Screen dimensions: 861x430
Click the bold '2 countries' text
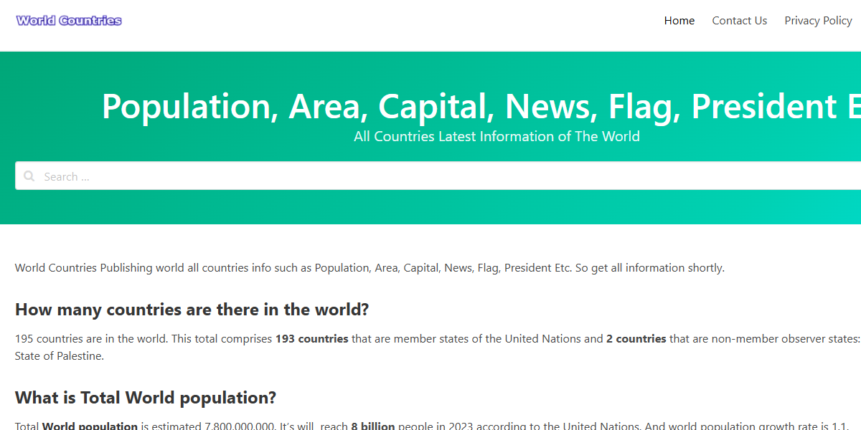[636, 339]
